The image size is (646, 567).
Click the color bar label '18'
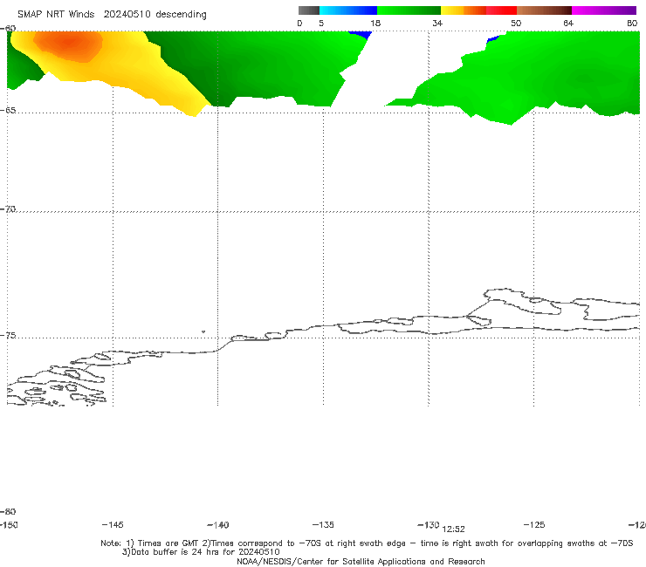tap(375, 23)
